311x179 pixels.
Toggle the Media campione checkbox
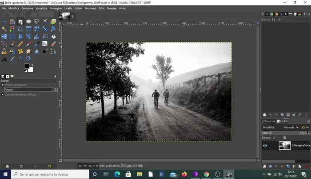pyautogui.click(x=2, y=85)
